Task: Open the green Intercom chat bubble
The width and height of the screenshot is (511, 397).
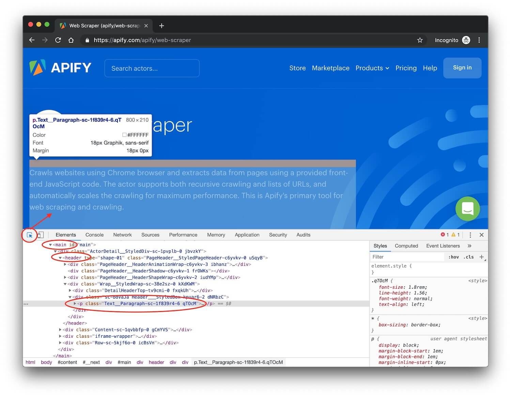Action: 467,209
